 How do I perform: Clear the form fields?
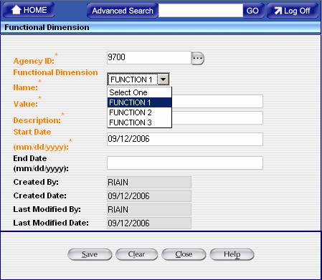pos(136,254)
